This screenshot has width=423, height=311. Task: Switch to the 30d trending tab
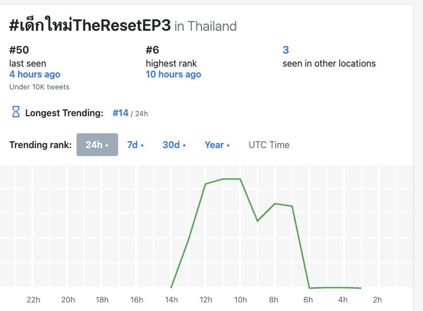[x=174, y=145]
